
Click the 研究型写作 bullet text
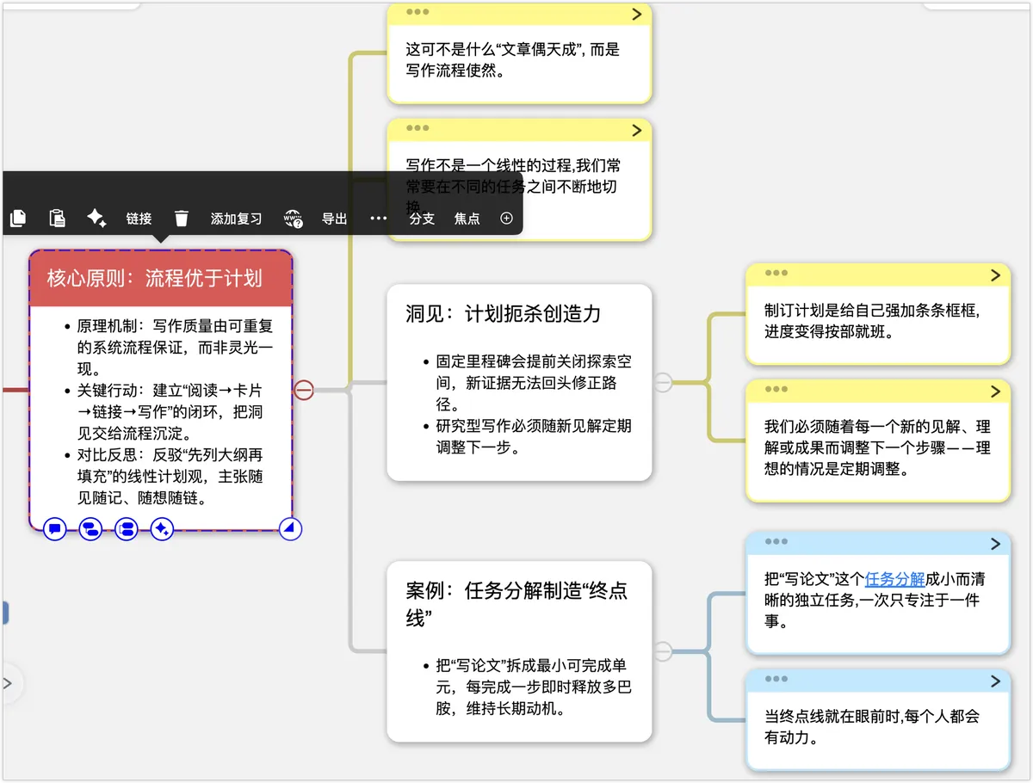coord(534,437)
